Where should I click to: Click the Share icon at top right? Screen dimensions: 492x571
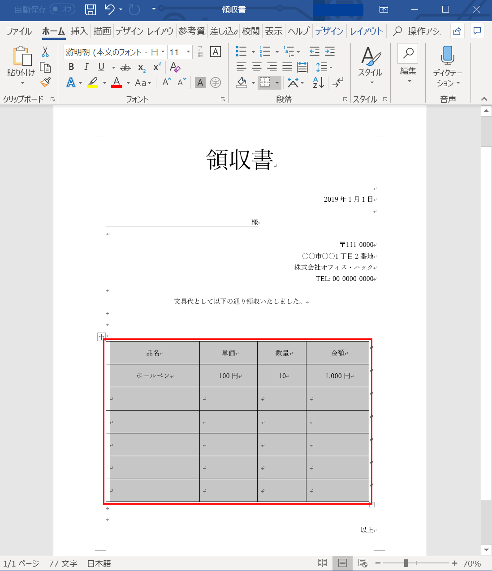[x=457, y=31]
